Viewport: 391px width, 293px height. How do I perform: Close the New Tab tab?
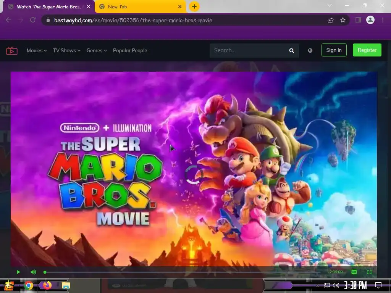[x=180, y=7]
